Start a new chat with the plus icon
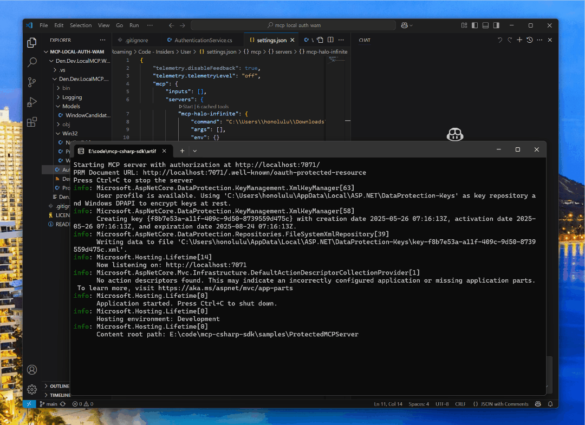The height and width of the screenshot is (425, 585). [x=519, y=40]
